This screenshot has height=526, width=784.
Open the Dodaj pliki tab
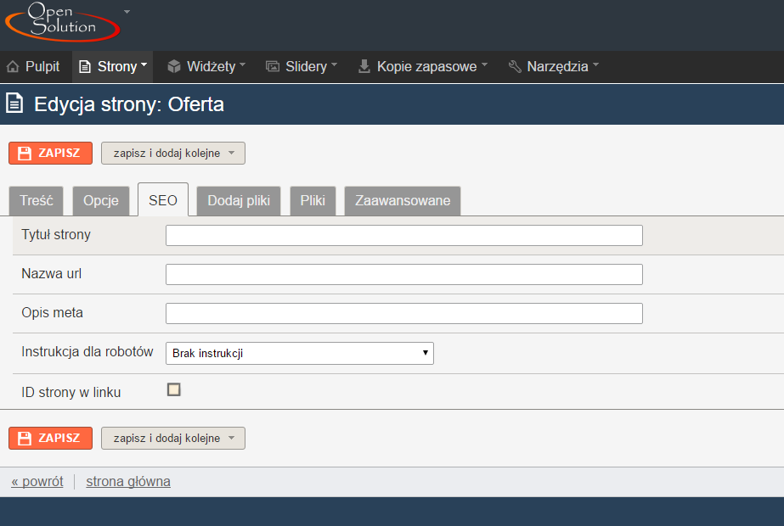click(239, 201)
